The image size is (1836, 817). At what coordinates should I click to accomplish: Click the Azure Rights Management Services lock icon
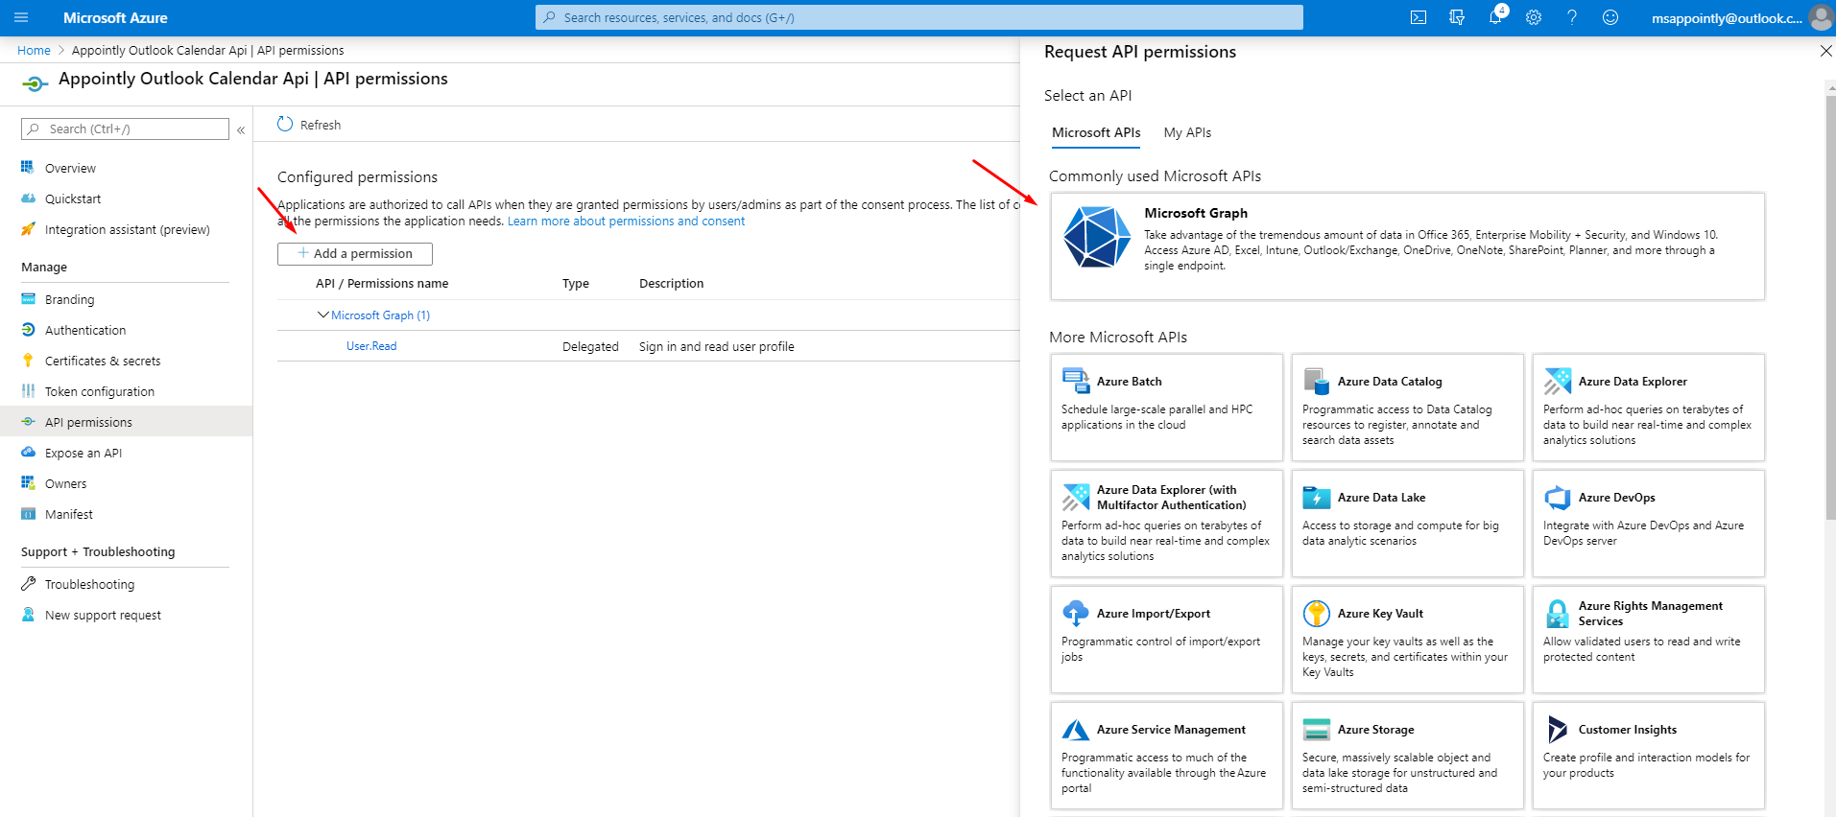1558,613
